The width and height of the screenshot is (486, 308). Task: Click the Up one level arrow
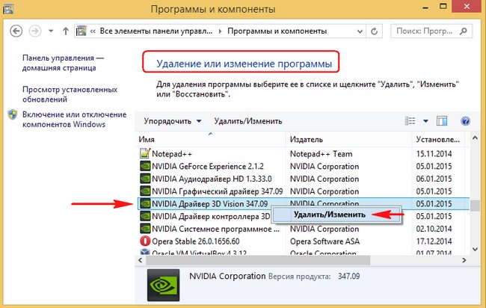pyautogui.click(x=66, y=32)
